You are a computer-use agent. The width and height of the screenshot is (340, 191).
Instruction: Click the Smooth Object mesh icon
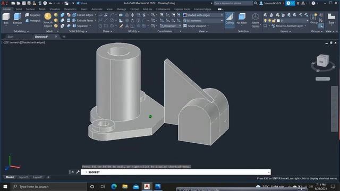[x=48, y=16]
